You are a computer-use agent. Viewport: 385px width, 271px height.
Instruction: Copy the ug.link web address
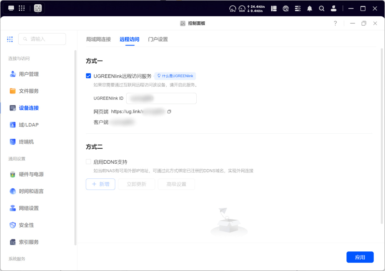(169, 112)
